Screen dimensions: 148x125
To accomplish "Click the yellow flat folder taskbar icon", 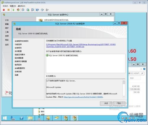I will click(57, 118).
